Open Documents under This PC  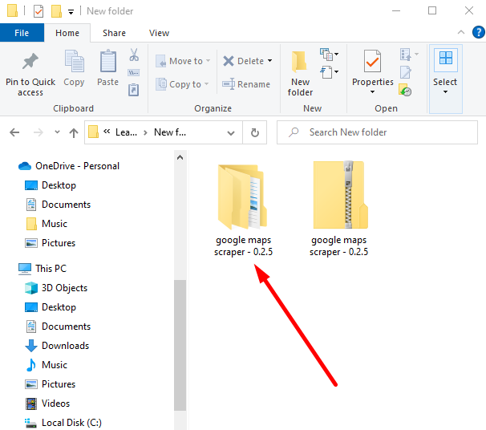58,327
